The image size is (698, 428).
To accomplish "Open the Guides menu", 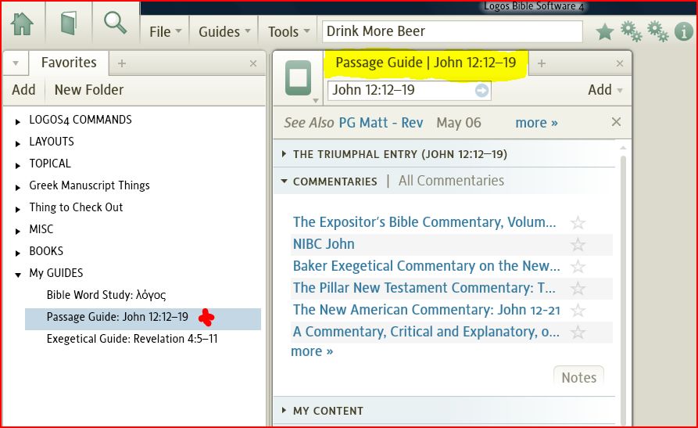I will point(224,31).
